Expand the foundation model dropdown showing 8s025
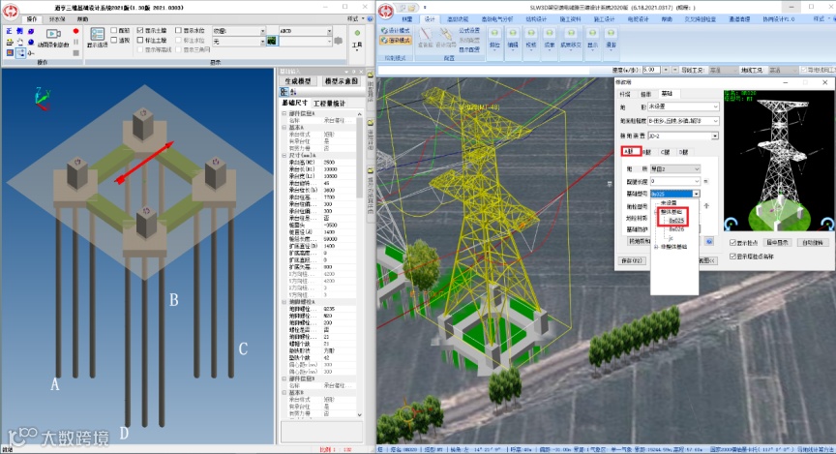 [x=696, y=194]
